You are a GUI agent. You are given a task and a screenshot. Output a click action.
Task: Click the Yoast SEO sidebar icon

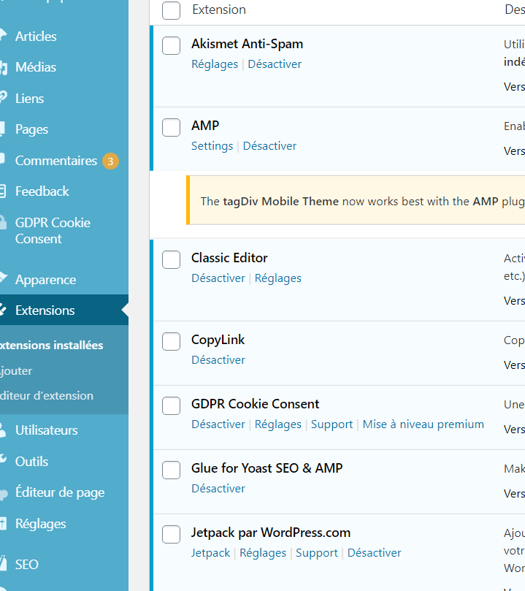coord(3,564)
